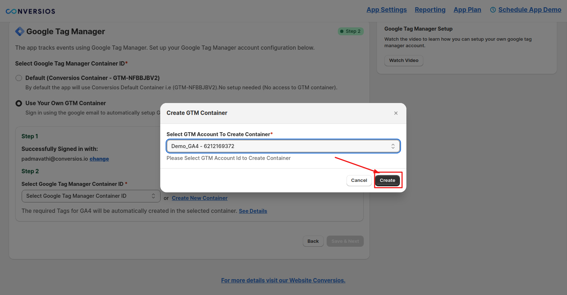Open the Reporting page

click(x=430, y=10)
